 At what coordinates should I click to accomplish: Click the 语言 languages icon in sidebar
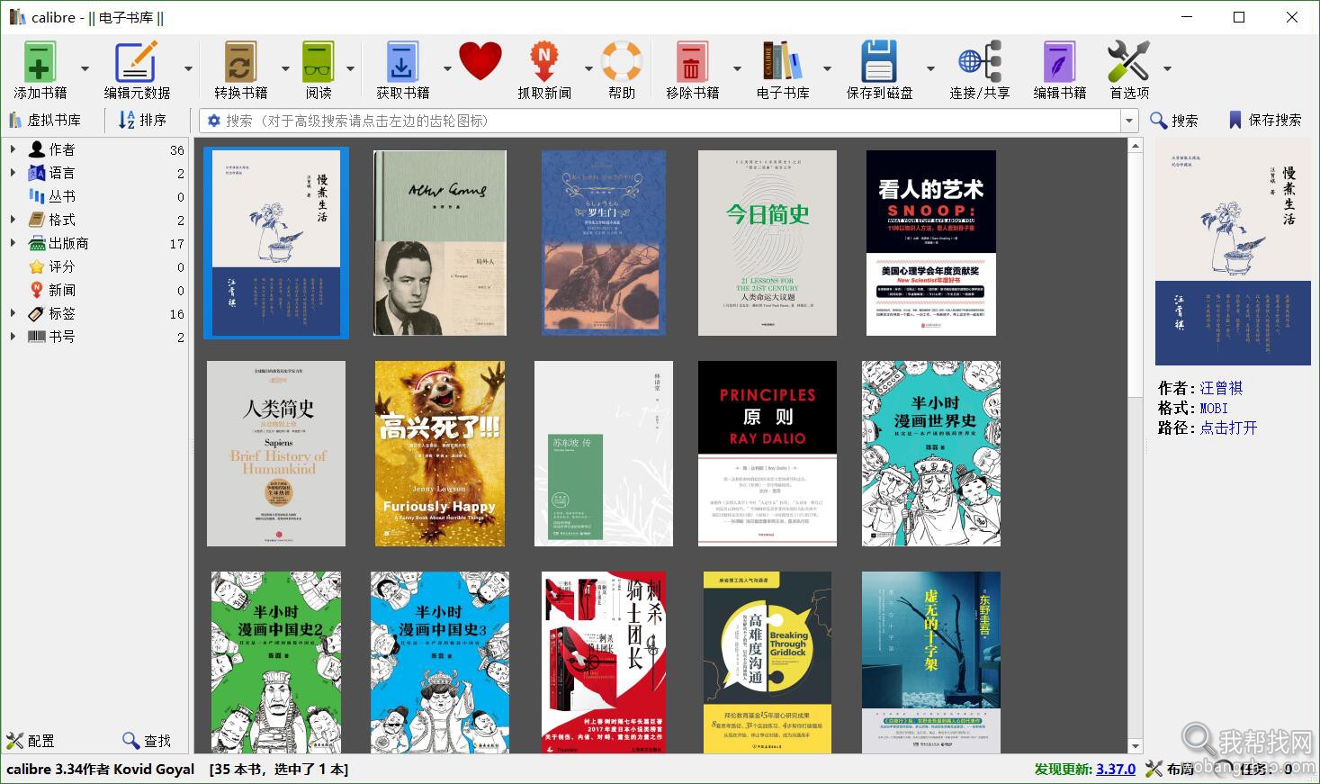pos(37,173)
